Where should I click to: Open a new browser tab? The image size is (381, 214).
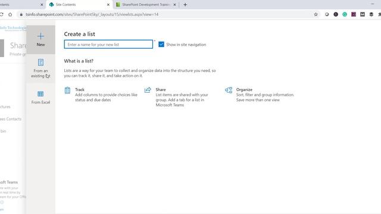pos(185,5)
